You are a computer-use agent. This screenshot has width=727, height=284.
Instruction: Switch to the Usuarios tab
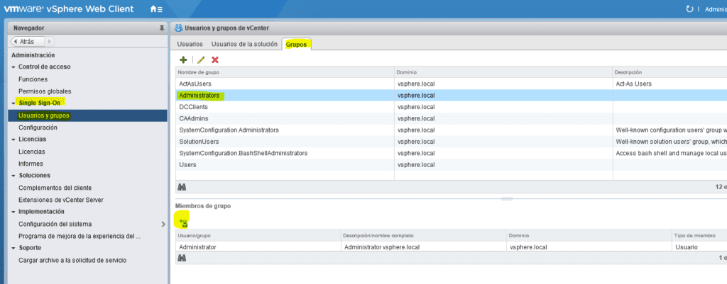click(x=190, y=45)
